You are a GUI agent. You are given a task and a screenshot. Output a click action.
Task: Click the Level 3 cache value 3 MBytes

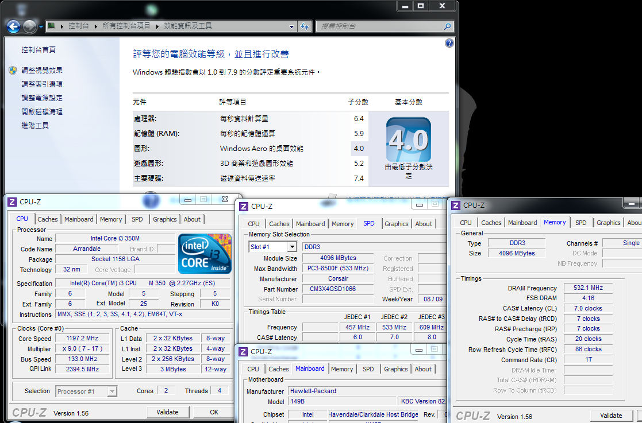pos(173,369)
